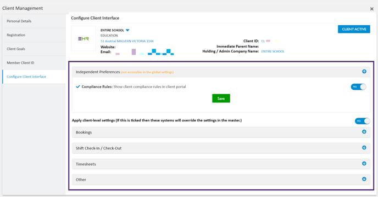The height and width of the screenshot is (197, 378).
Task: Click the Independent Preferences heading text
Action: click(x=98, y=72)
